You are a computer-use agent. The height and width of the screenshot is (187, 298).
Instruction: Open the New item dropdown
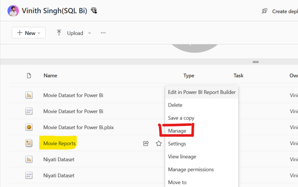(x=29, y=33)
